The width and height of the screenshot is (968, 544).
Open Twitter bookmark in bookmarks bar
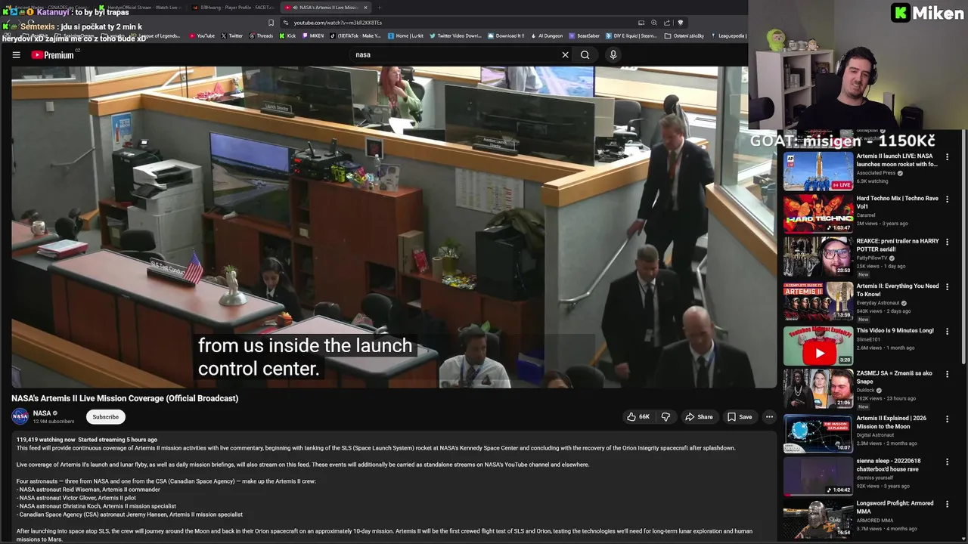point(231,36)
